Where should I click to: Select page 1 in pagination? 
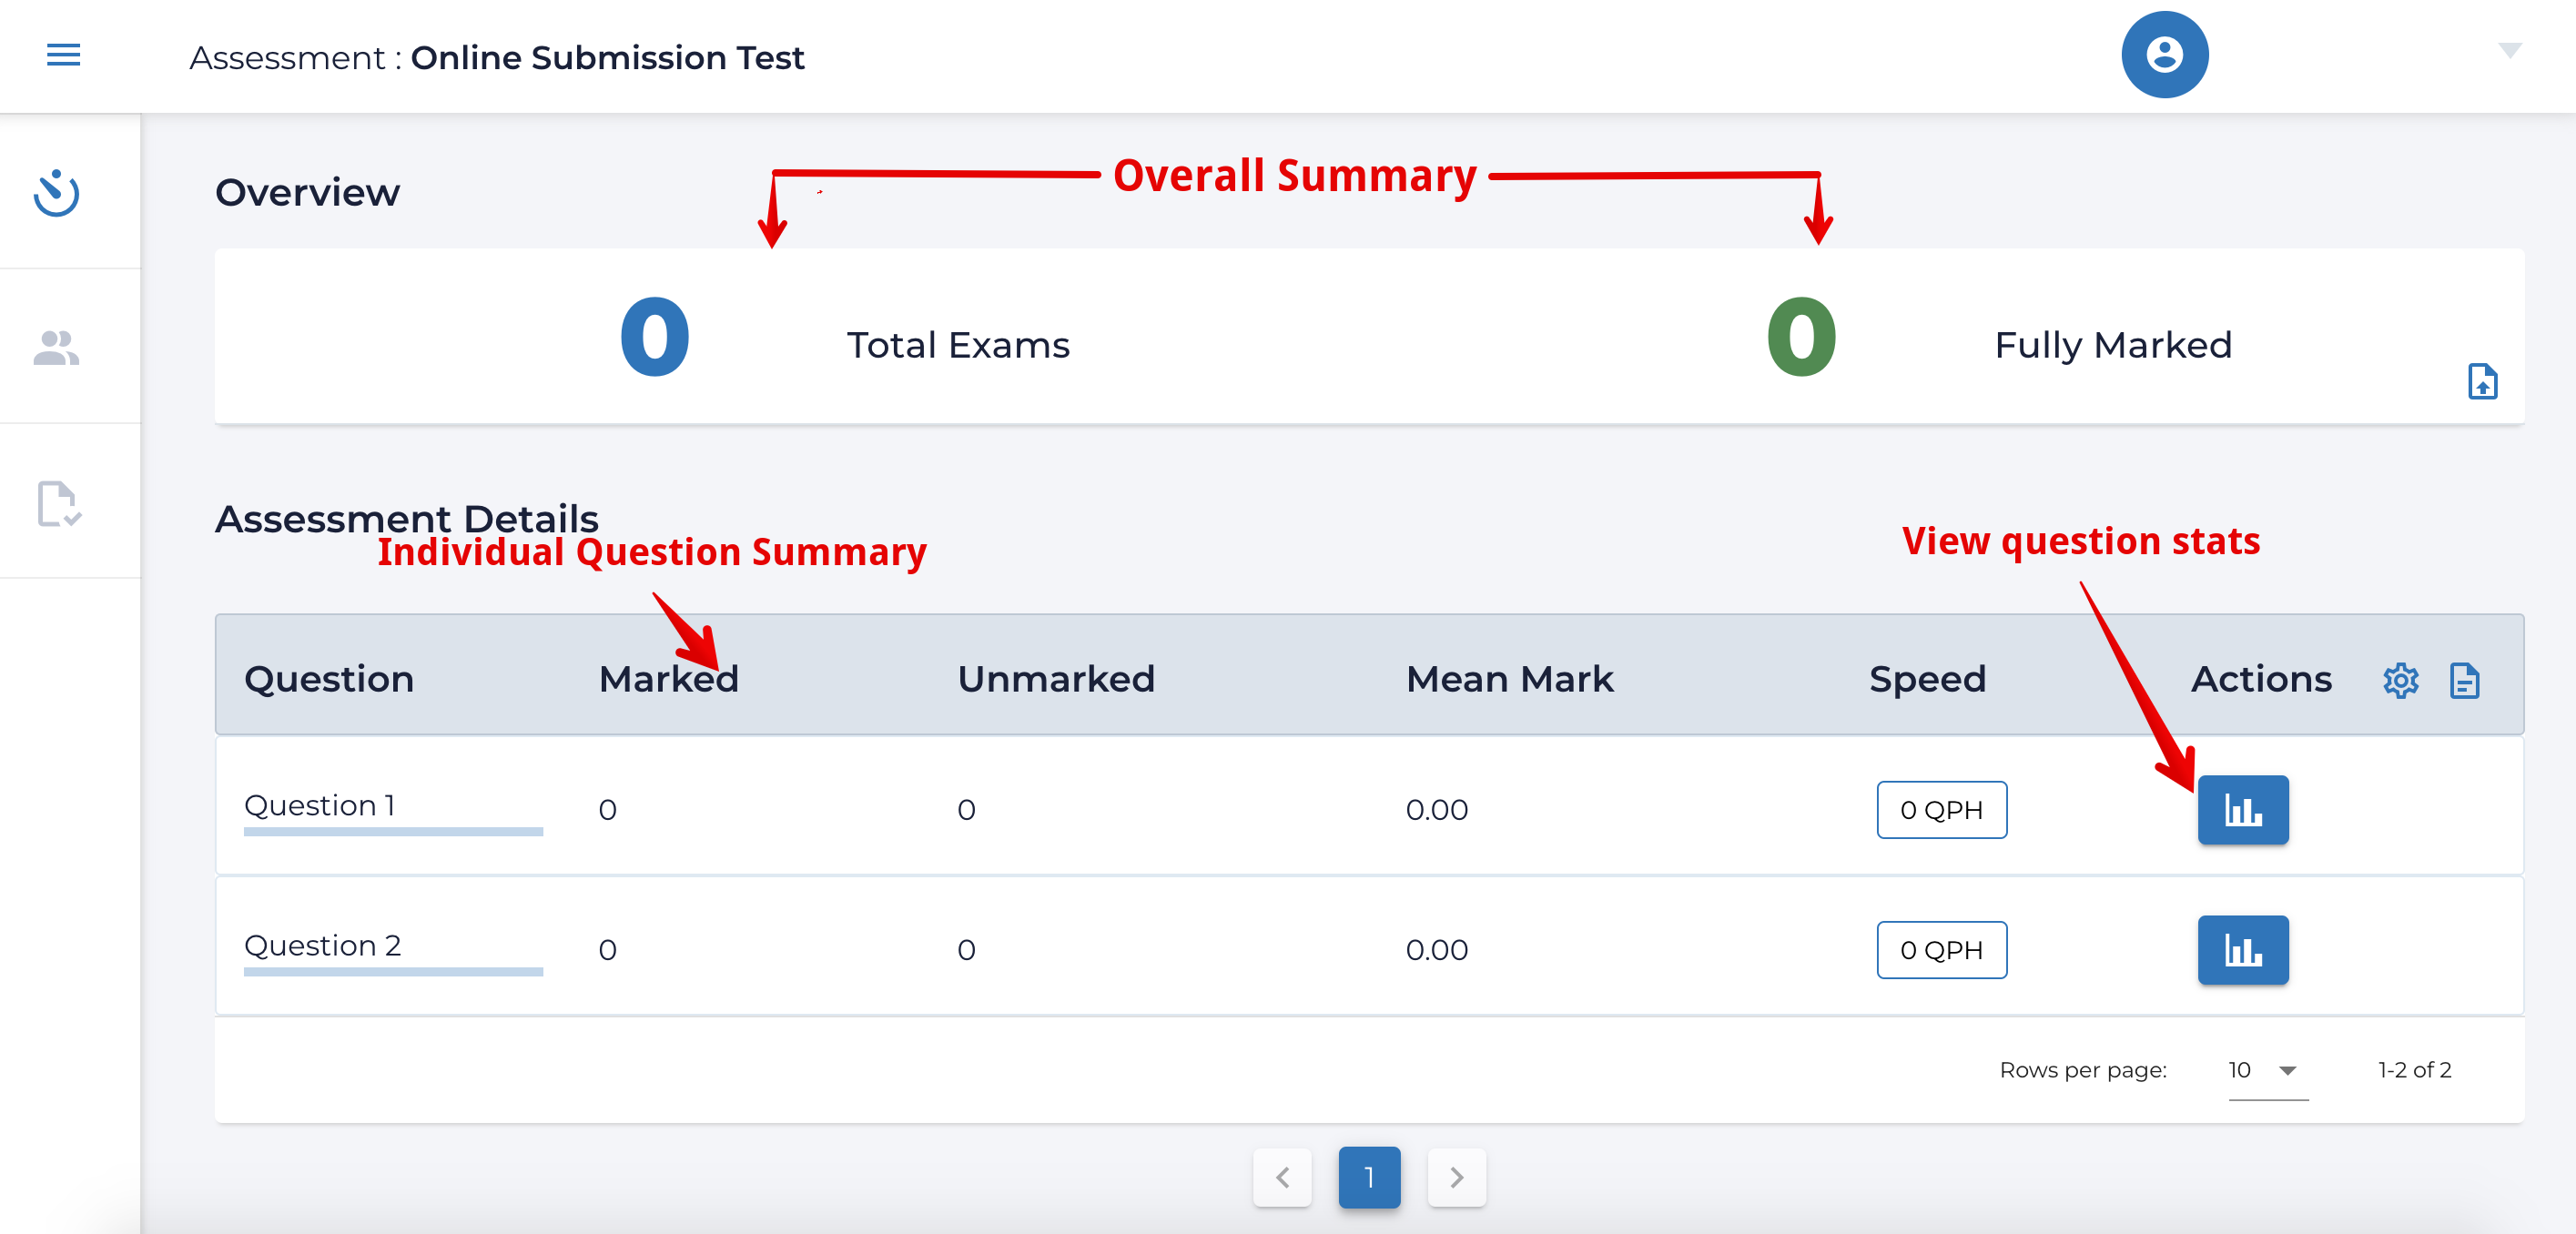pos(1369,1178)
